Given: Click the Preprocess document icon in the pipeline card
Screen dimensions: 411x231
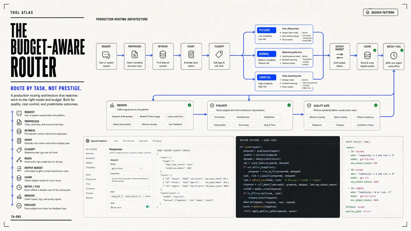Looking at the screenshot, I should click(135, 54).
